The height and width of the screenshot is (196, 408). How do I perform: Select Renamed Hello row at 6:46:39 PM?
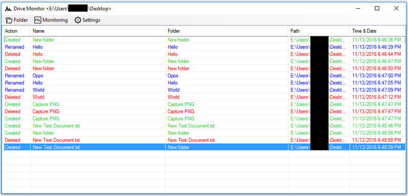[205, 47]
